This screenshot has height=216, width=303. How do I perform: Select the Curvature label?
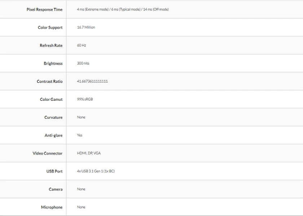pos(53,117)
